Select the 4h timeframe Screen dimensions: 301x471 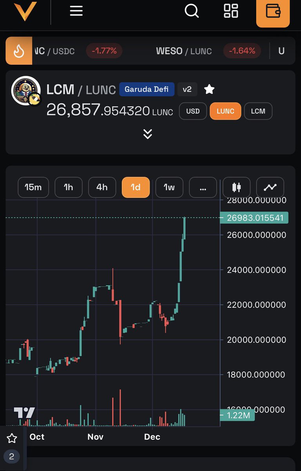102,187
